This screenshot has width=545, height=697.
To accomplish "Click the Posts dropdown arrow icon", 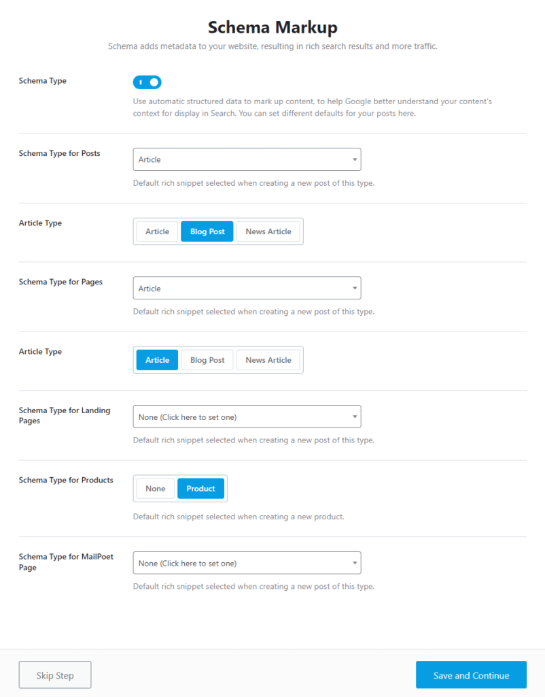I will (x=355, y=160).
